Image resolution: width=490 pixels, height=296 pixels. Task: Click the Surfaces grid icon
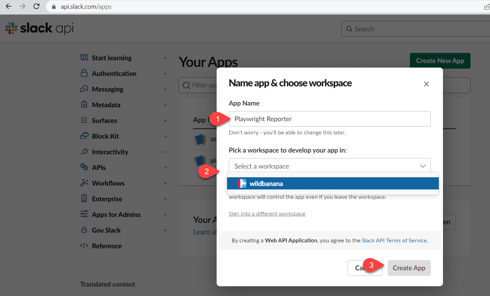pos(84,120)
